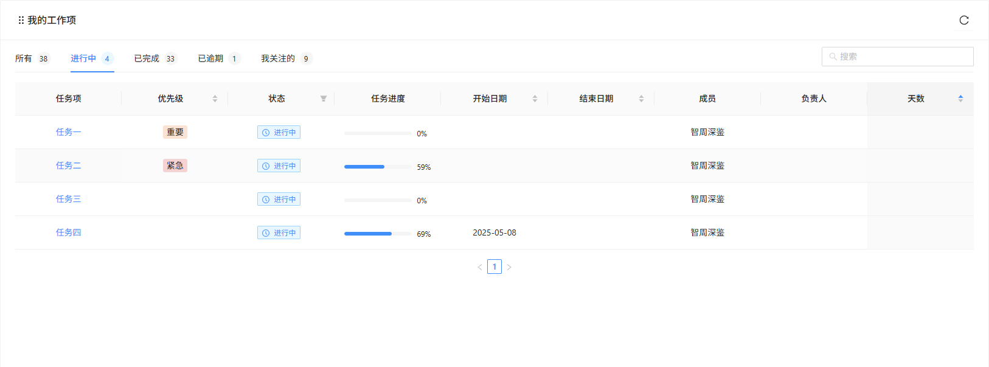Click the 我的工作项 panel title
Screen dimensions: 989x367
coord(52,20)
